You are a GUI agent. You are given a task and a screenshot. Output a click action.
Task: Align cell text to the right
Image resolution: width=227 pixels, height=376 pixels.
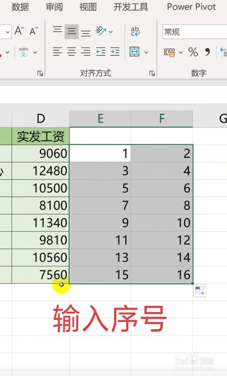[86, 52]
